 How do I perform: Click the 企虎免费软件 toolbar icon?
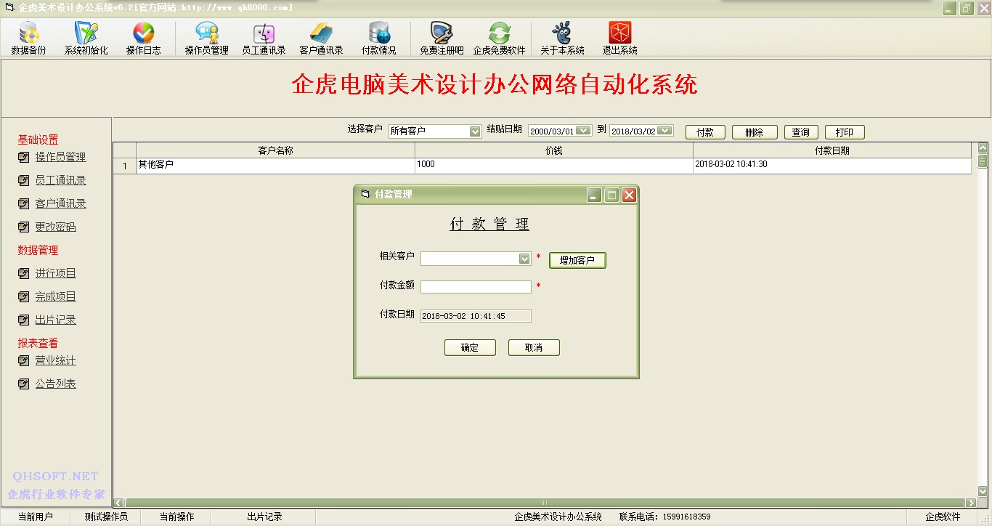pyautogui.click(x=499, y=39)
